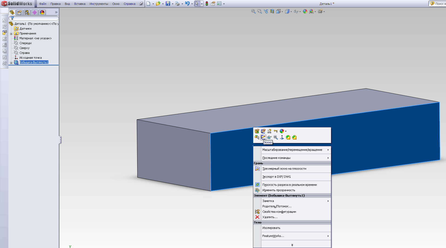Expand the 'Бобышка-Вытянуть1' tree node
The height and width of the screenshot is (248, 446).
[x=11, y=62]
